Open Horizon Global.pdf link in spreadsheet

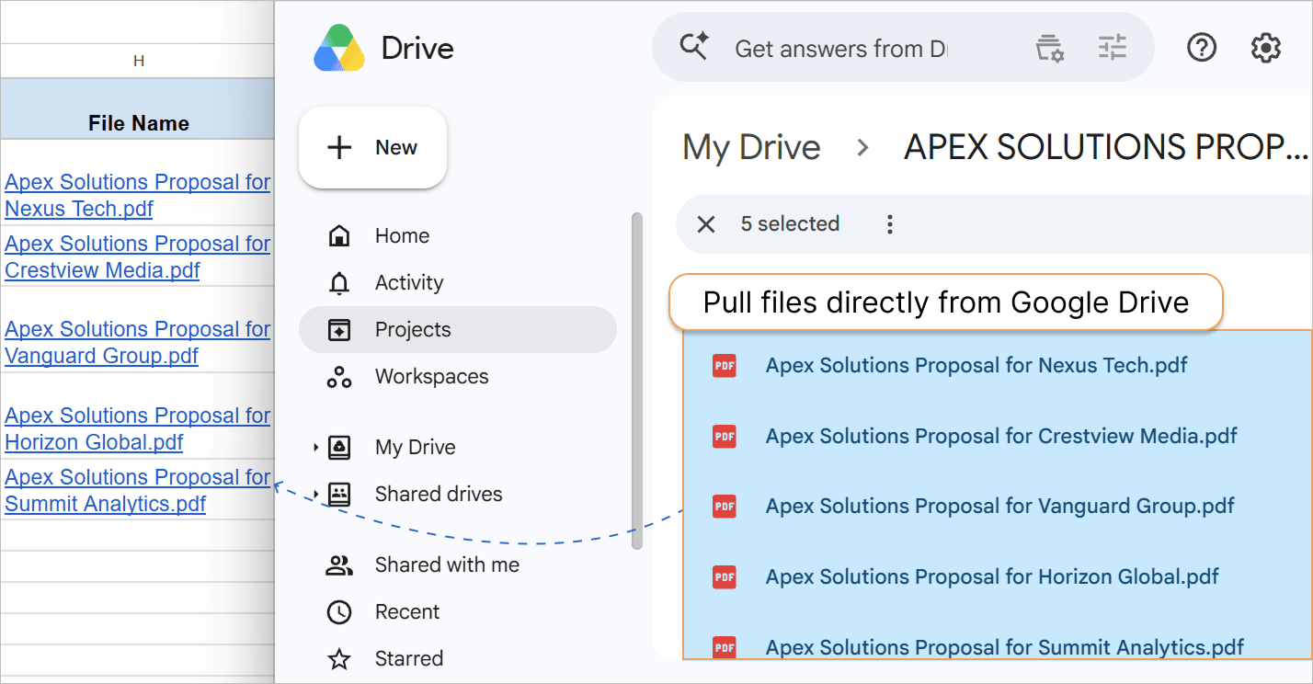pos(137,428)
